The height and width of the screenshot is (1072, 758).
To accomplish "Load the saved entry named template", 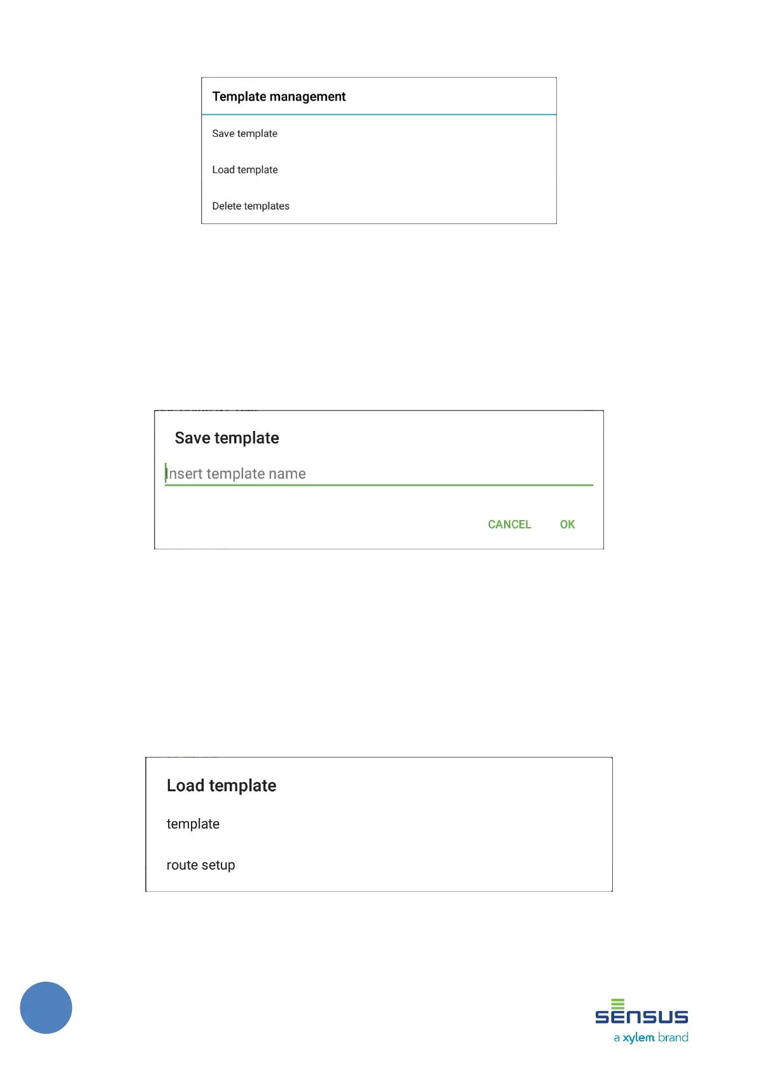I will (193, 824).
